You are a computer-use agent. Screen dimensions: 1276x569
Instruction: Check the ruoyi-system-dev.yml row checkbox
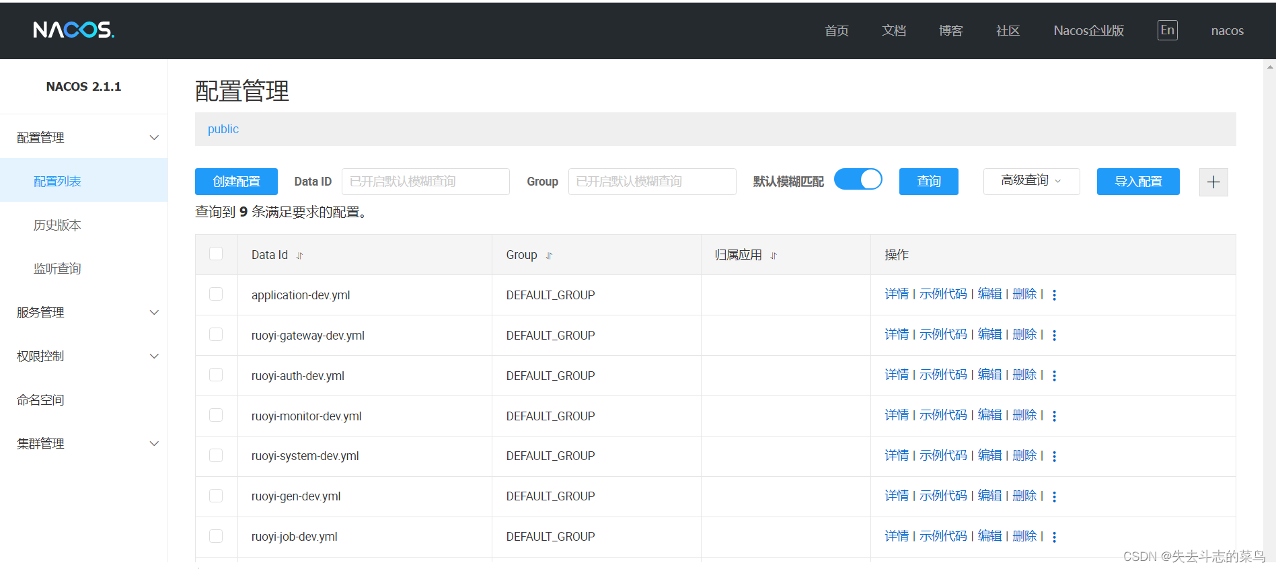(216, 455)
